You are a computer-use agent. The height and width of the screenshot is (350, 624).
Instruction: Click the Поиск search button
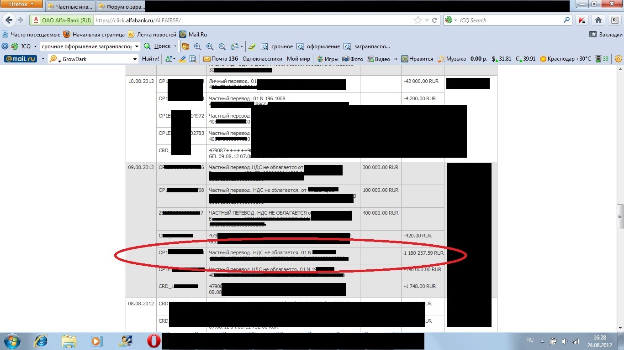click(x=158, y=46)
